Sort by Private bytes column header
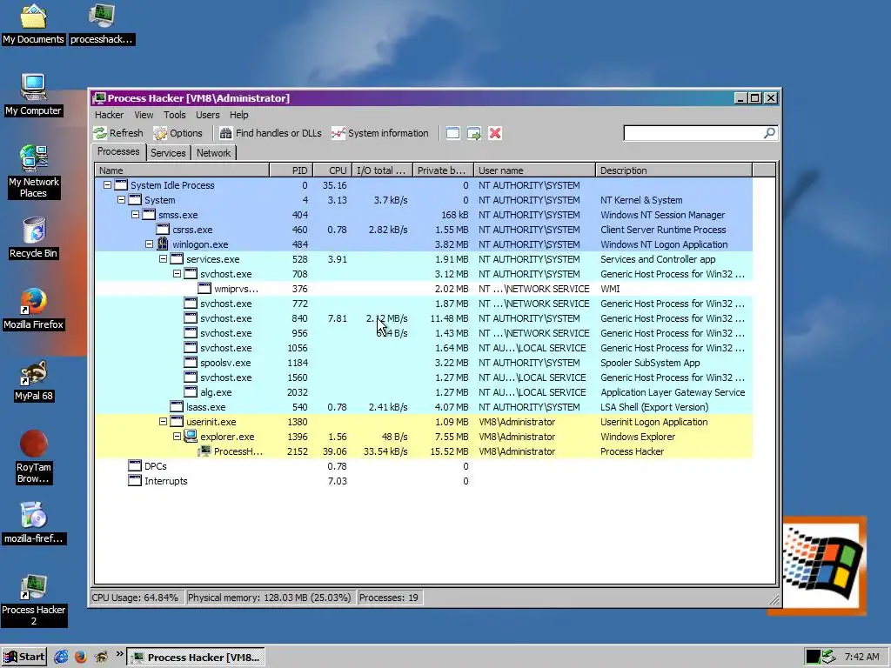The image size is (891, 668). tap(443, 170)
